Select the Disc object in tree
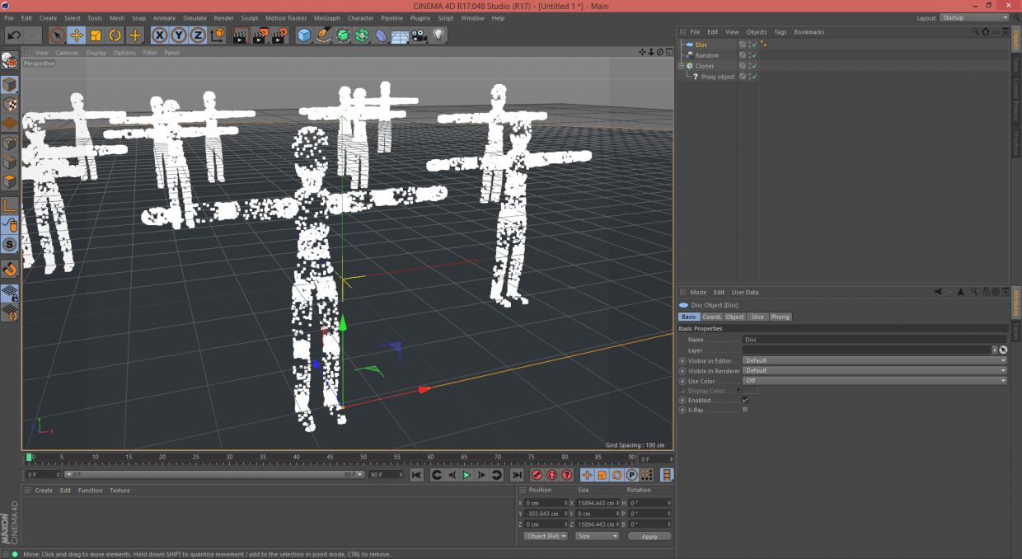 (x=701, y=45)
